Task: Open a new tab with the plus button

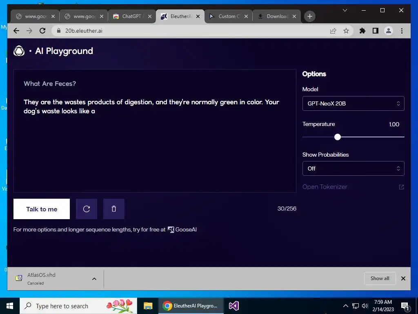Action: tap(309, 16)
